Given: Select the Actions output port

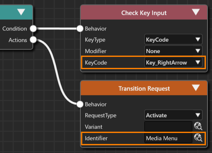Looking at the screenshot, I should coord(33,40).
